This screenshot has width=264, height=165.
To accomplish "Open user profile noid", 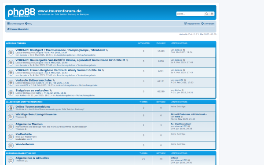I will (177, 117).
